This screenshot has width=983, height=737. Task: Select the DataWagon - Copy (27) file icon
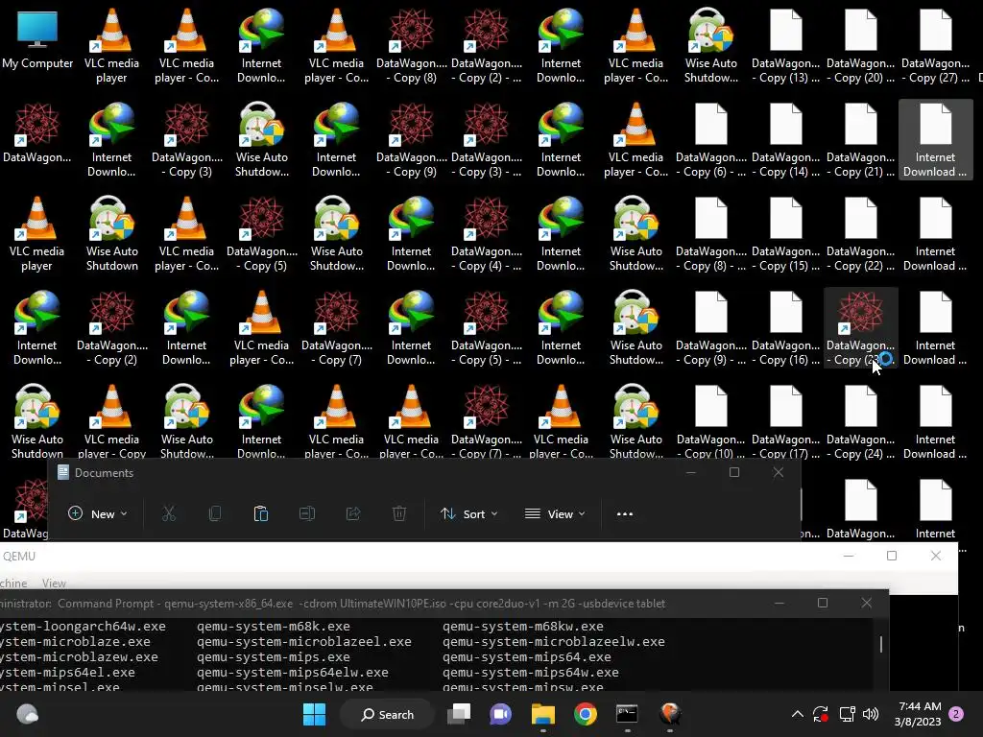pos(935,47)
